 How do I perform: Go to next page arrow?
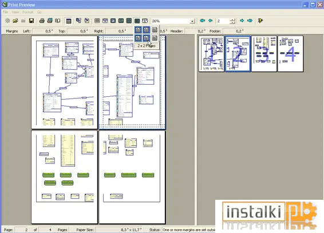tap(242, 21)
